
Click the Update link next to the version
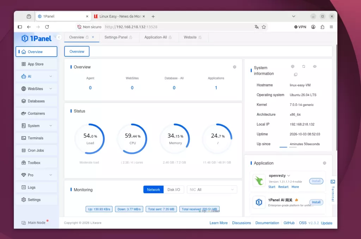[326, 223]
